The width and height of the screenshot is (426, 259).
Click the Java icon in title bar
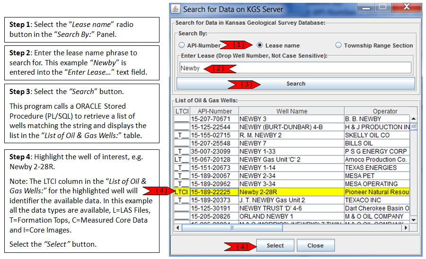click(x=176, y=9)
